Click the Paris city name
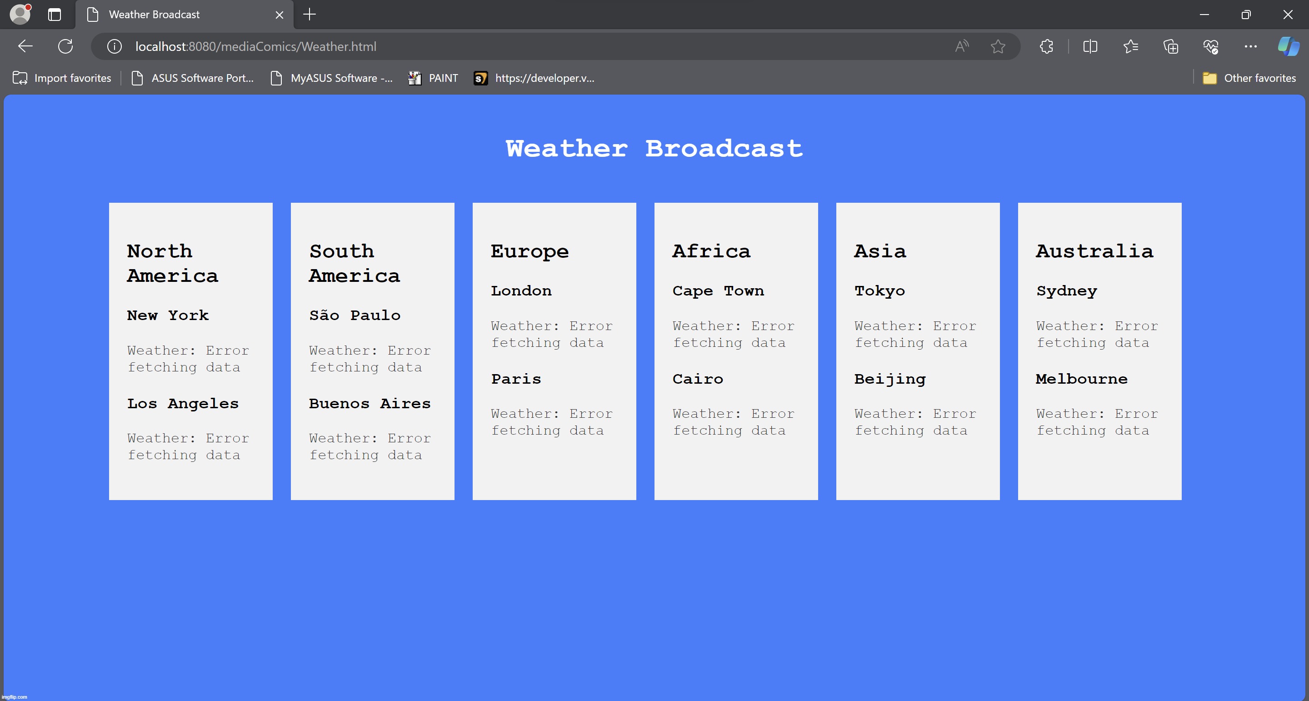This screenshot has width=1309, height=701. tap(516, 379)
